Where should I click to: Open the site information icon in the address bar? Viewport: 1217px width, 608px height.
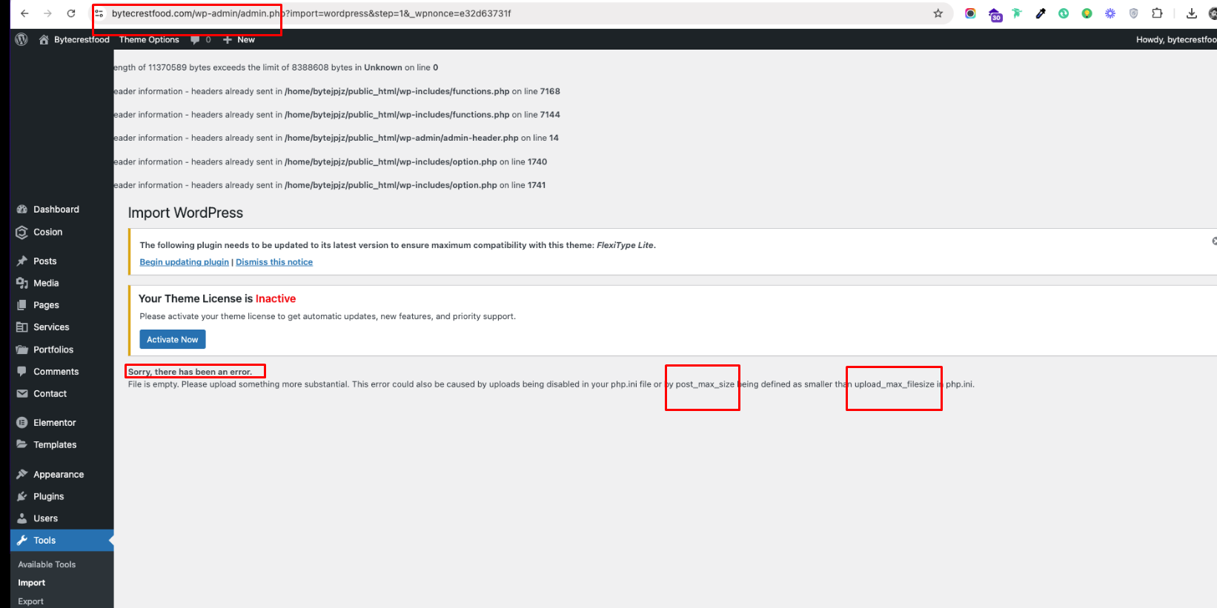coord(99,13)
